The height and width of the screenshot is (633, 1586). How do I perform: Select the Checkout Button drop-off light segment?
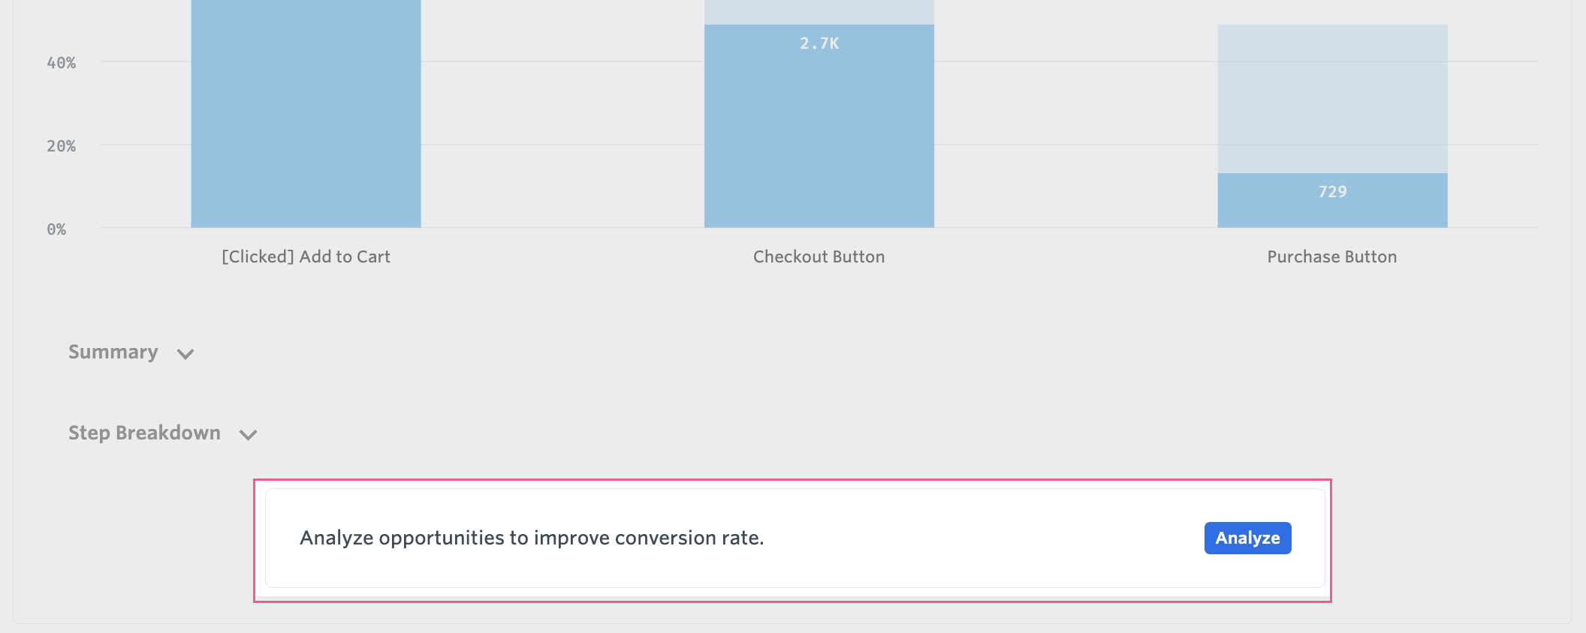click(819, 12)
